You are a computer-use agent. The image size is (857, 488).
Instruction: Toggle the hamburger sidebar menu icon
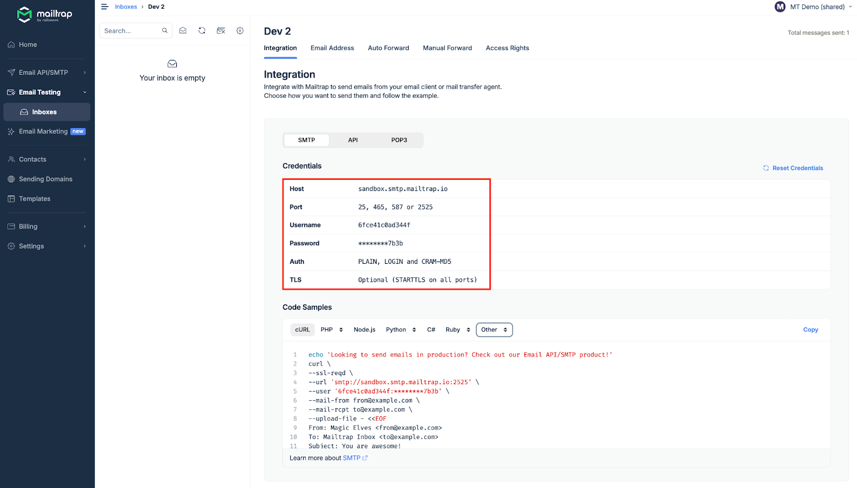pyautogui.click(x=104, y=7)
